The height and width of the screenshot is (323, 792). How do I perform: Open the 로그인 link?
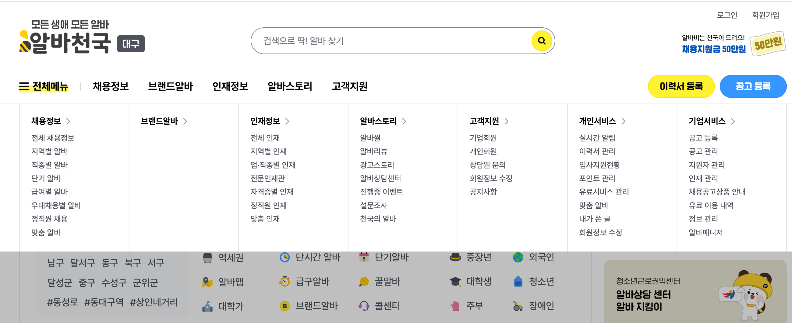727,15
